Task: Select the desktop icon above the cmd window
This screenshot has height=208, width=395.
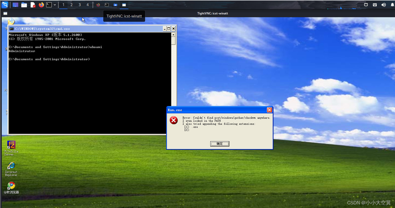Action: coord(11,21)
